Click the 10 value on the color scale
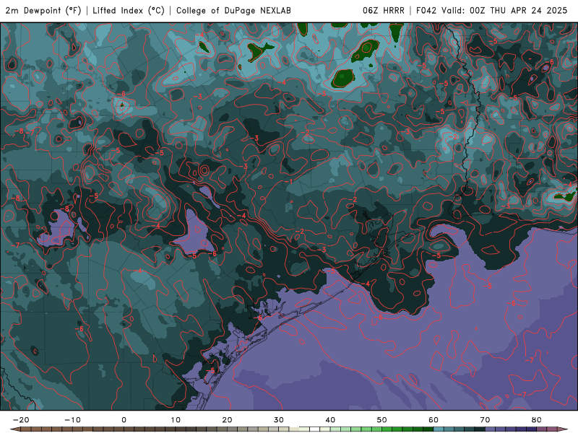Screen dimensions: 578x433 tap(176, 420)
